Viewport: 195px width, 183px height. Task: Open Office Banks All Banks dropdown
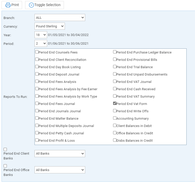pos(60,170)
